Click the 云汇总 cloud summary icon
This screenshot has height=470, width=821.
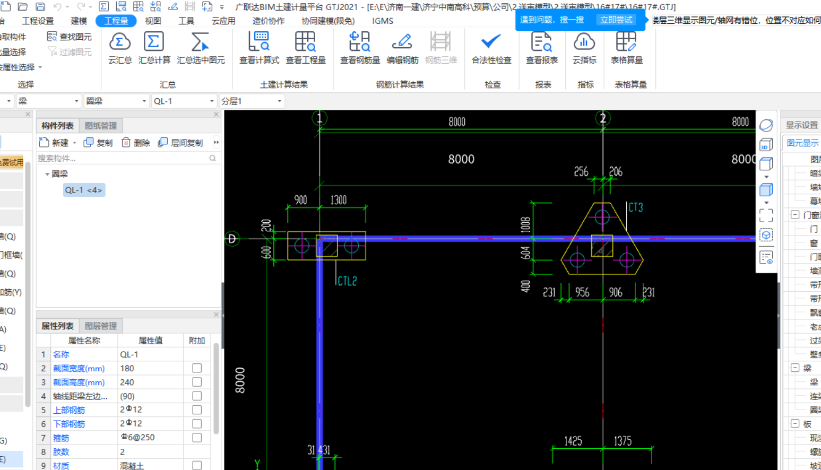[120, 48]
